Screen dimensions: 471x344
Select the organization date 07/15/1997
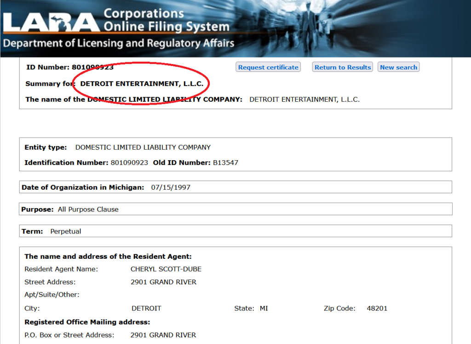[171, 187]
